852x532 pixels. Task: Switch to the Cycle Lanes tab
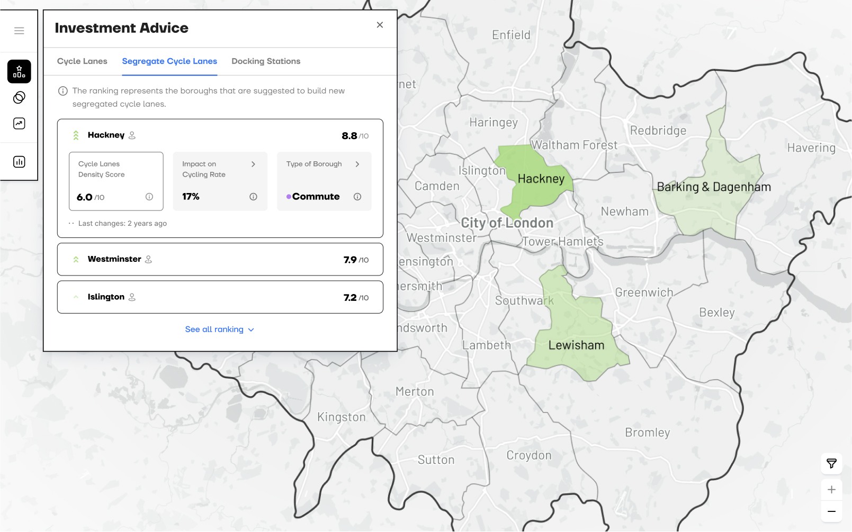[82, 61]
